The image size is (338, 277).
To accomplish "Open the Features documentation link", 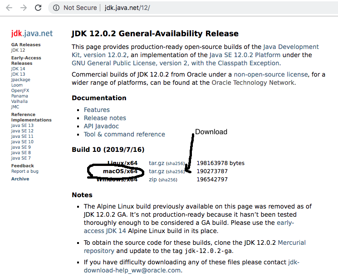I will click(x=97, y=110).
